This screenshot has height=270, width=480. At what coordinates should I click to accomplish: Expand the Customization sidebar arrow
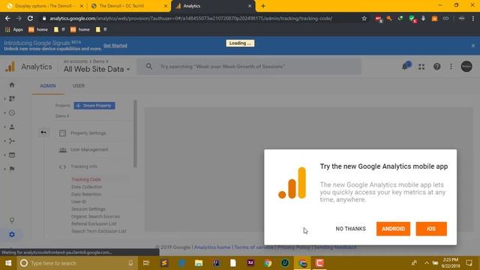[x=5, y=98]
